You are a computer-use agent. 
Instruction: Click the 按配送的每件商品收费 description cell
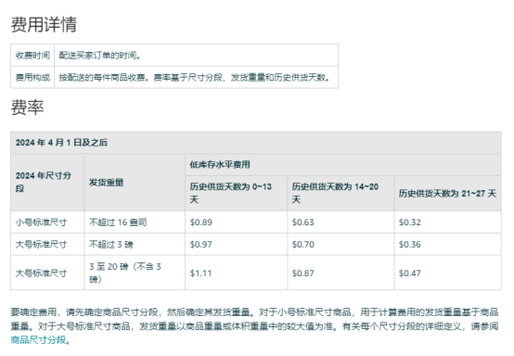[197, 77]
